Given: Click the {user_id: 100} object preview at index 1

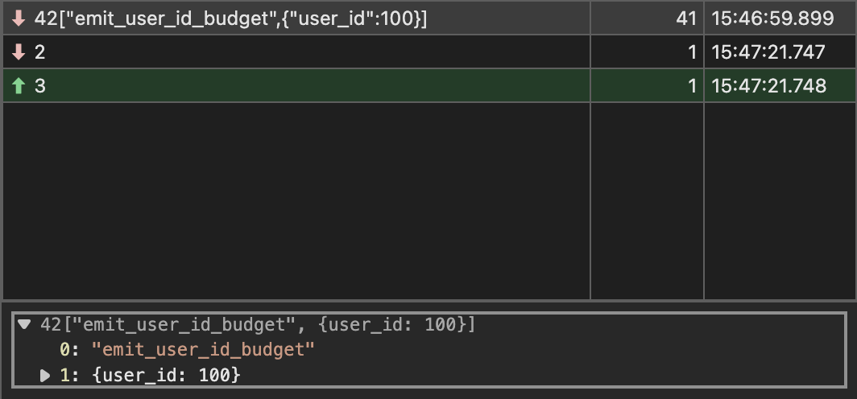Looking at the screenshot, I should pos(167,375).
